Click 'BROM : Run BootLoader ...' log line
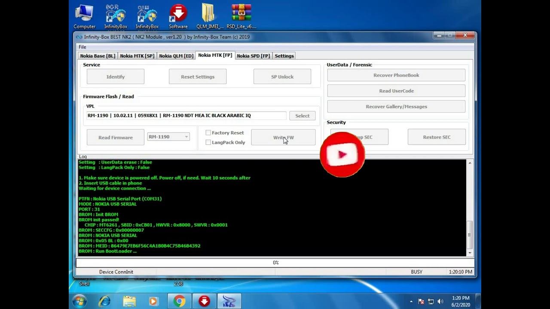 coord(107,251)
